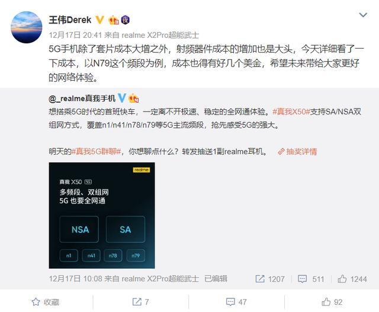
Task: Enlarge the realme X50 promo image
Action: pyautogui.click(x=102, y=215)
